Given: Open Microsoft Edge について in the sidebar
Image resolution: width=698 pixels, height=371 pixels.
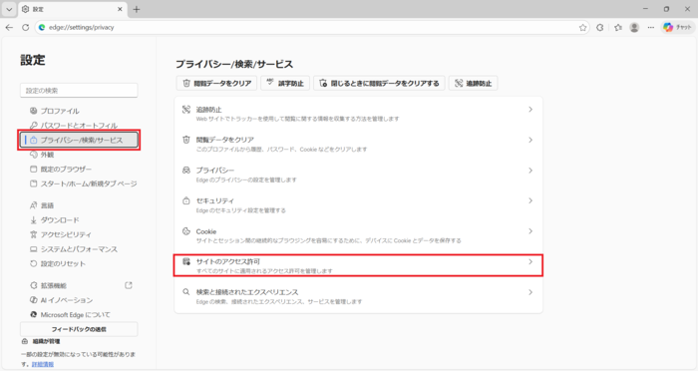Looking at the screenshot, I should (79, 314).
